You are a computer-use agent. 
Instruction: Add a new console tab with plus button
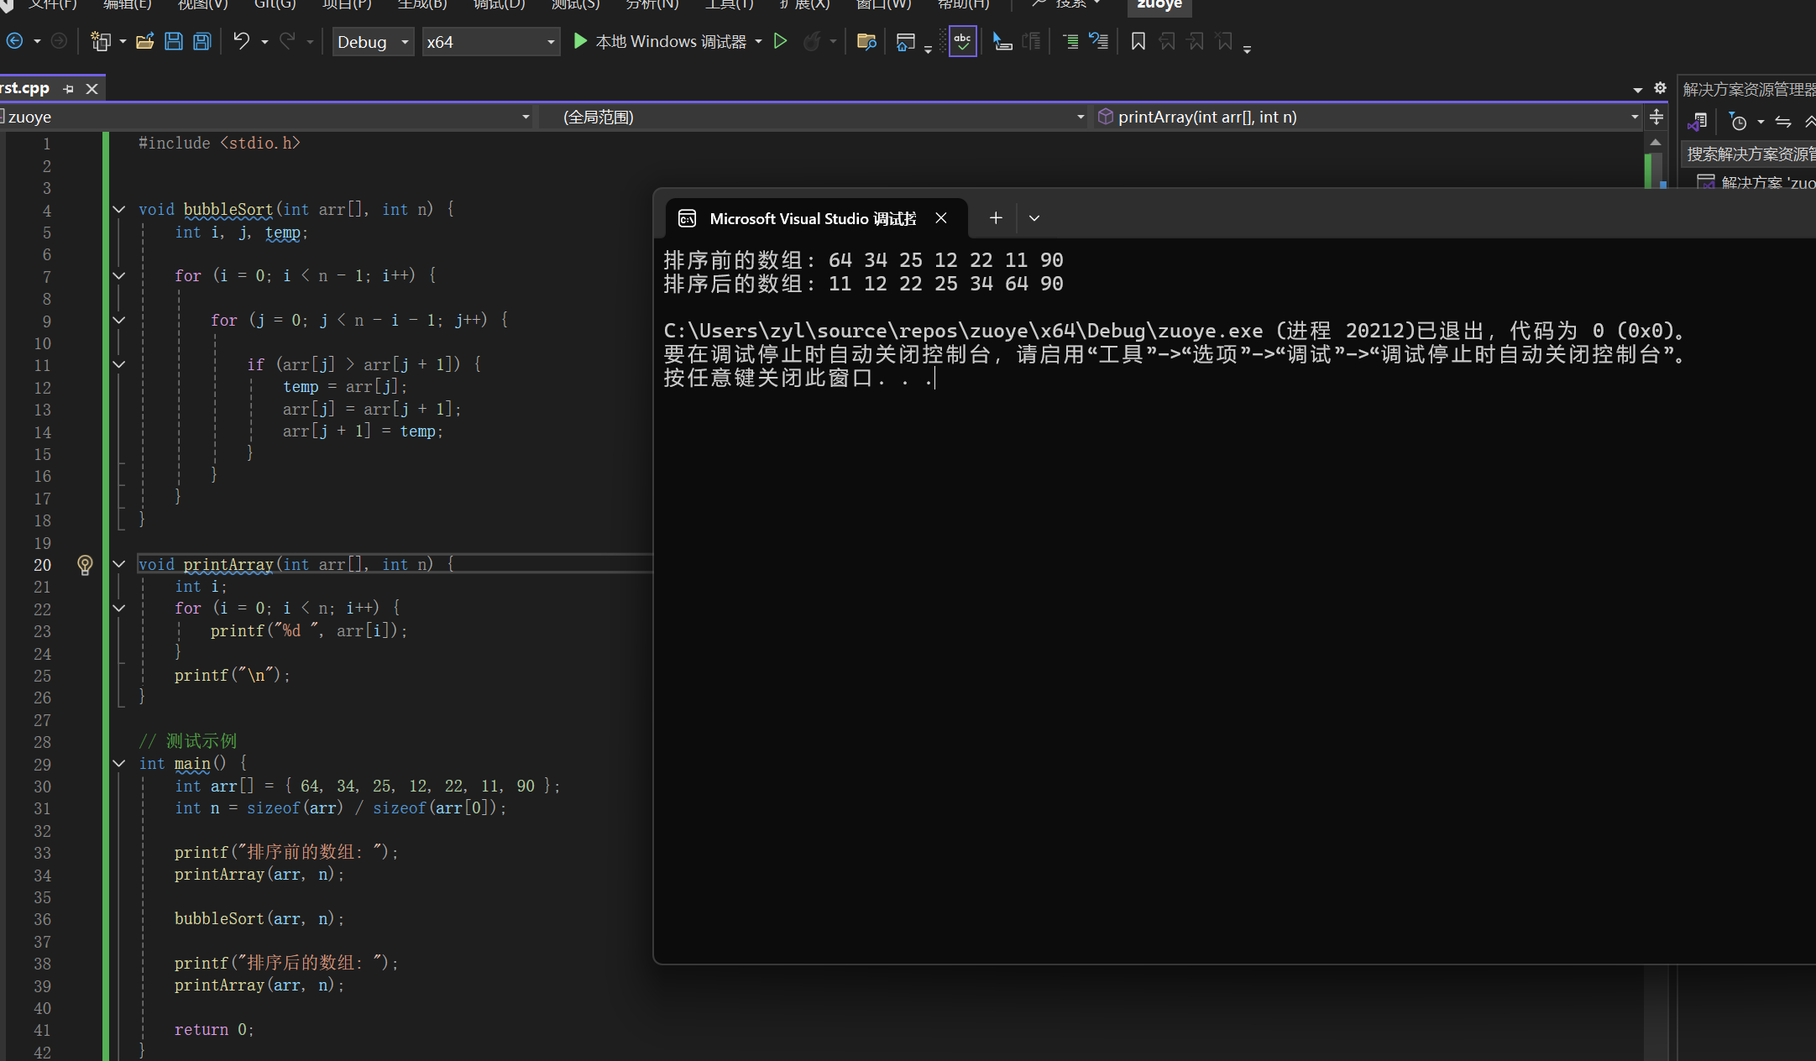[996, 218]
